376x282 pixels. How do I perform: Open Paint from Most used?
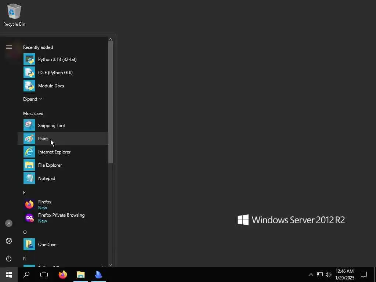[63, 138]
